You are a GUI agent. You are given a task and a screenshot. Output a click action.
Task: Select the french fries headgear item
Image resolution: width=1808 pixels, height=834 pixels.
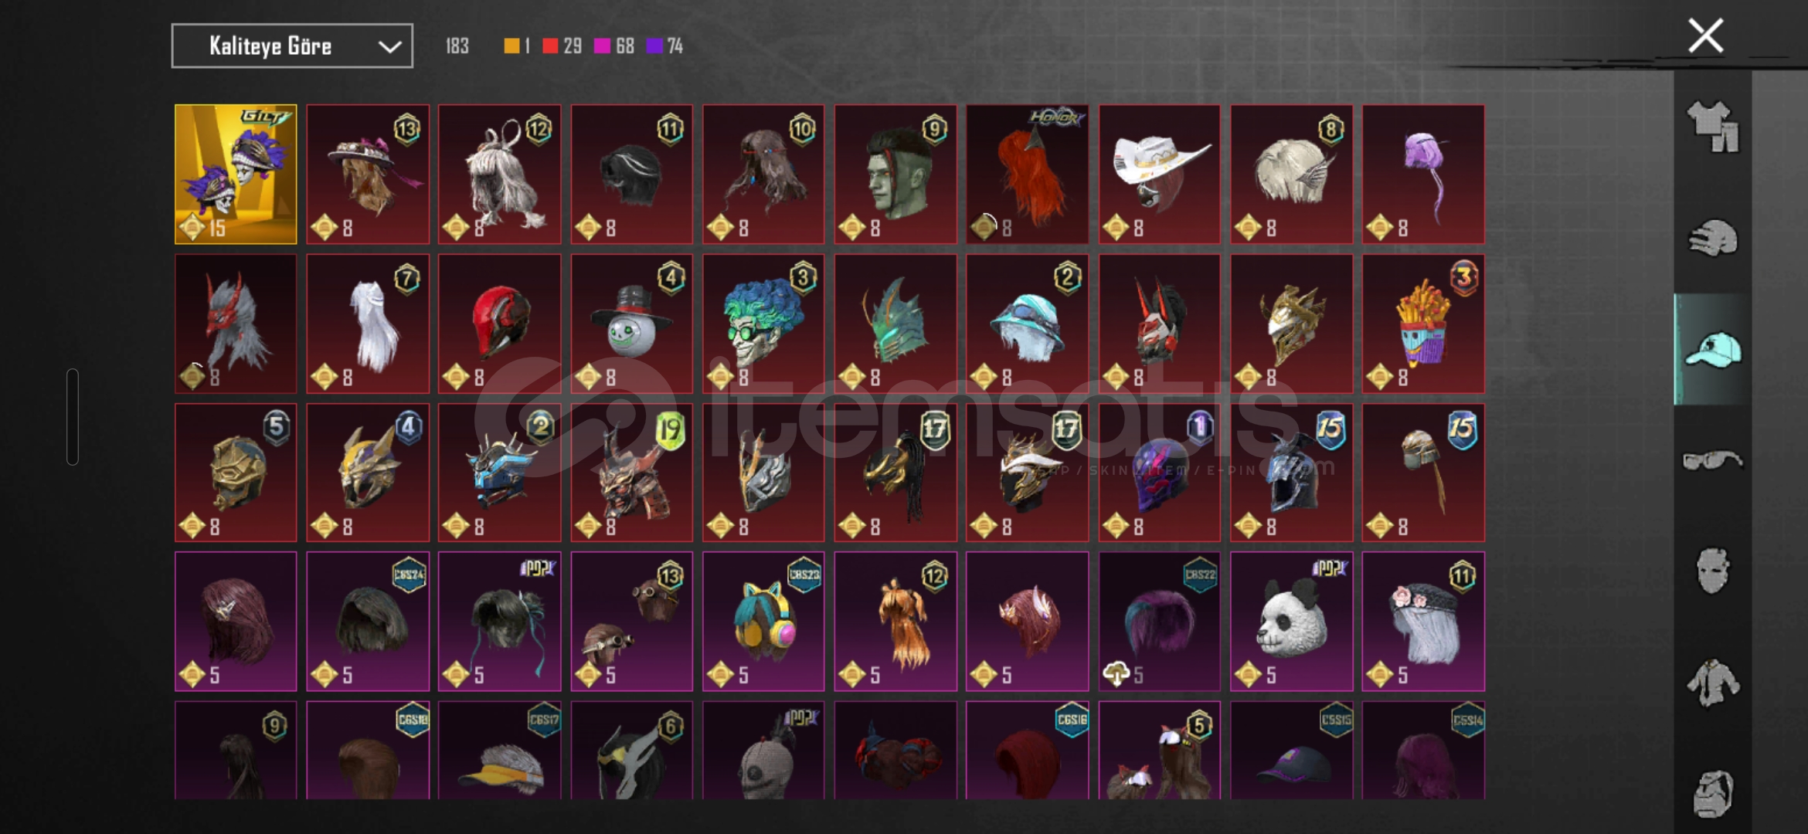(1423, 324)
